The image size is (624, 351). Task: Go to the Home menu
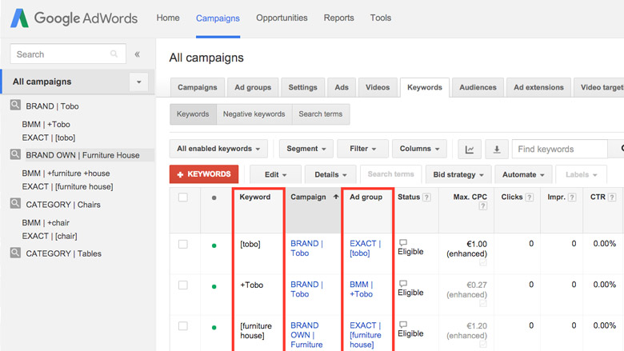[168, 18]
